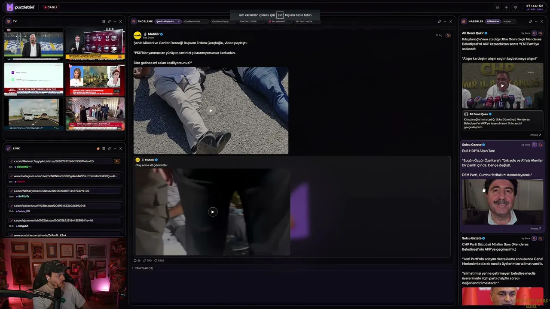550x309 pixels.
Task: Play the Muhbir post video
Action: (x=211, y=111)
